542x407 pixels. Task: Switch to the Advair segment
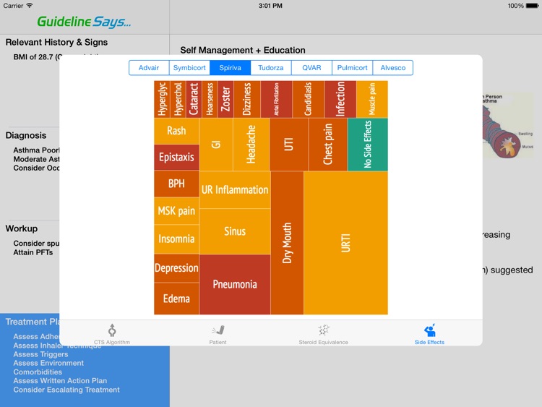[x=149, y=68]
